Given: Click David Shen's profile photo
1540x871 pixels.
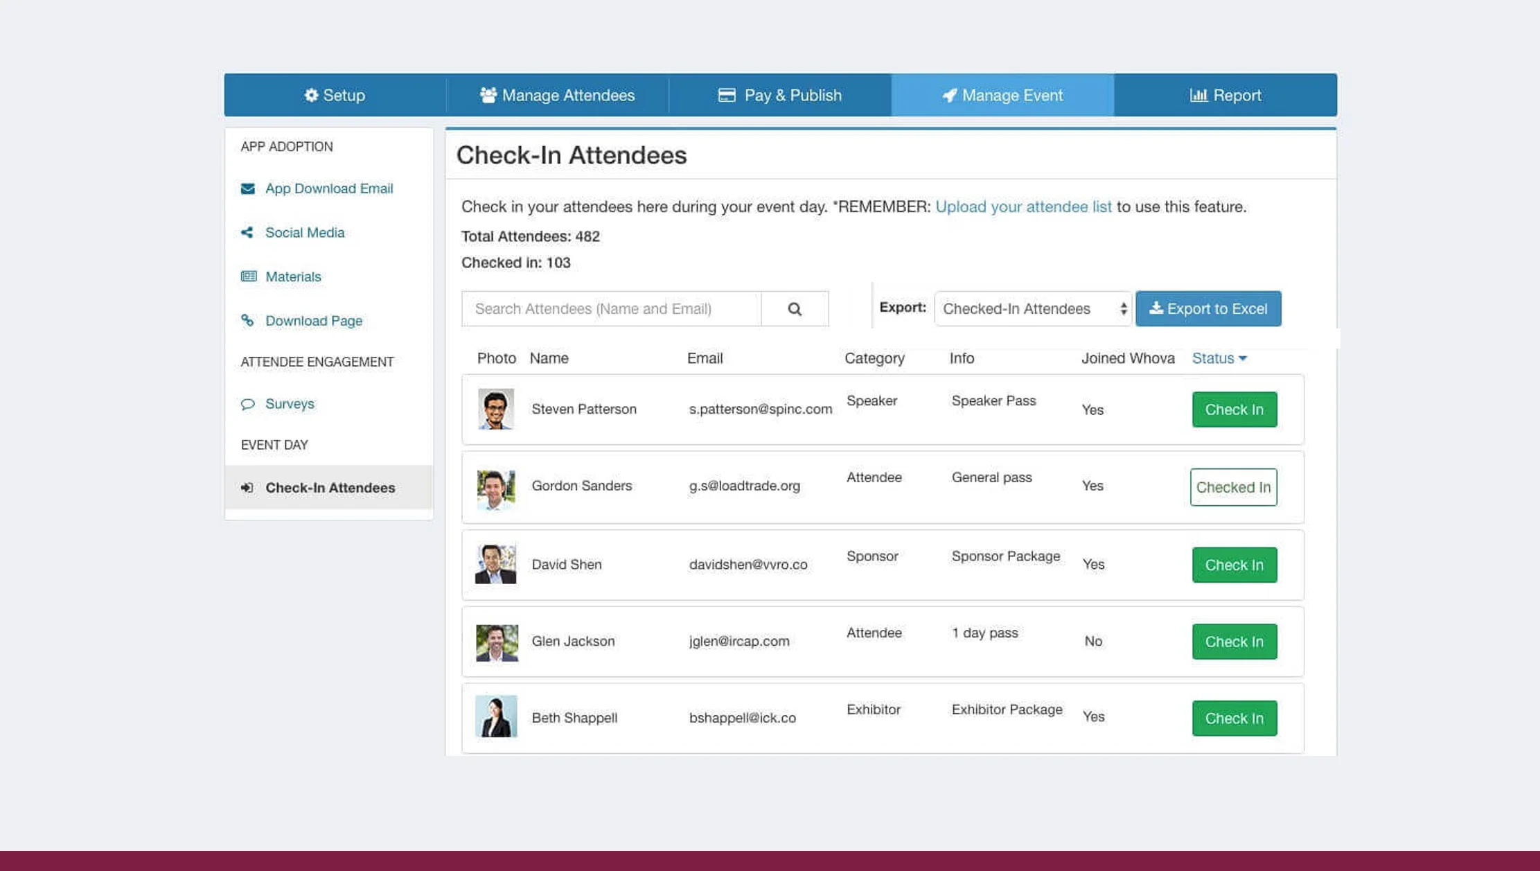Looking at the screenshot, I should point(495,564).
